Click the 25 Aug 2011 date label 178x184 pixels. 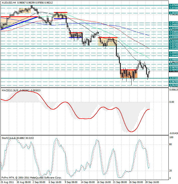(7, 182)
